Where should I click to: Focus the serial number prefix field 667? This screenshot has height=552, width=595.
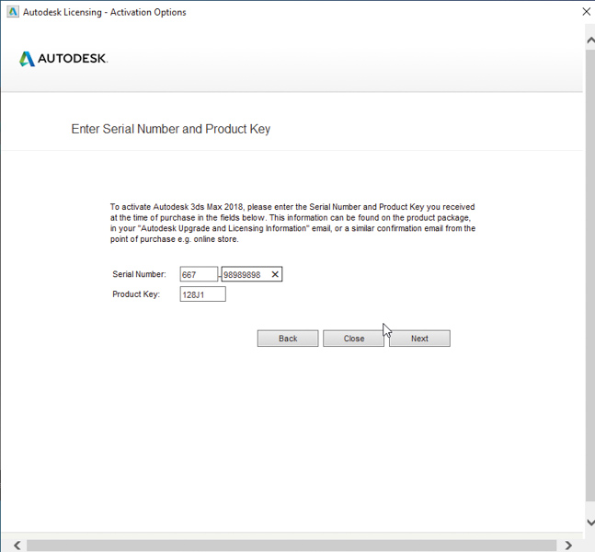coord(199,274)
